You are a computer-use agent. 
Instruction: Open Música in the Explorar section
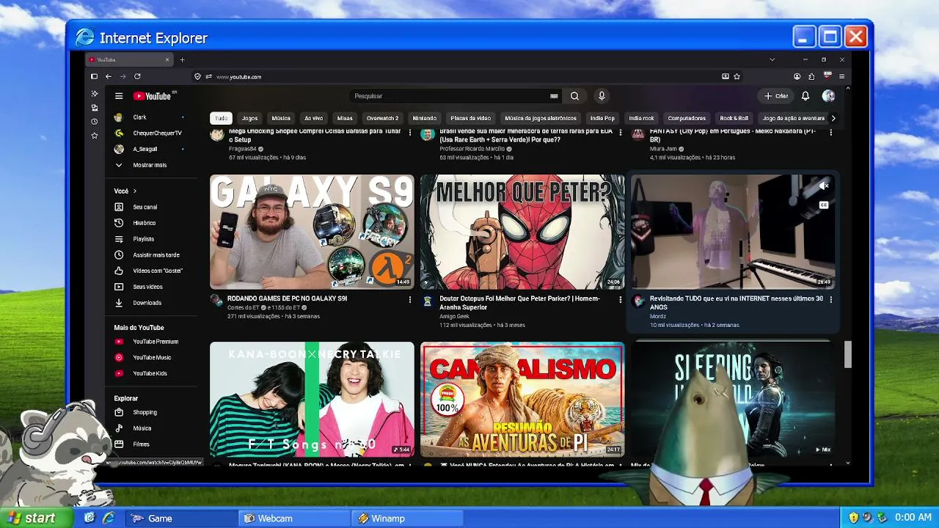142,428
